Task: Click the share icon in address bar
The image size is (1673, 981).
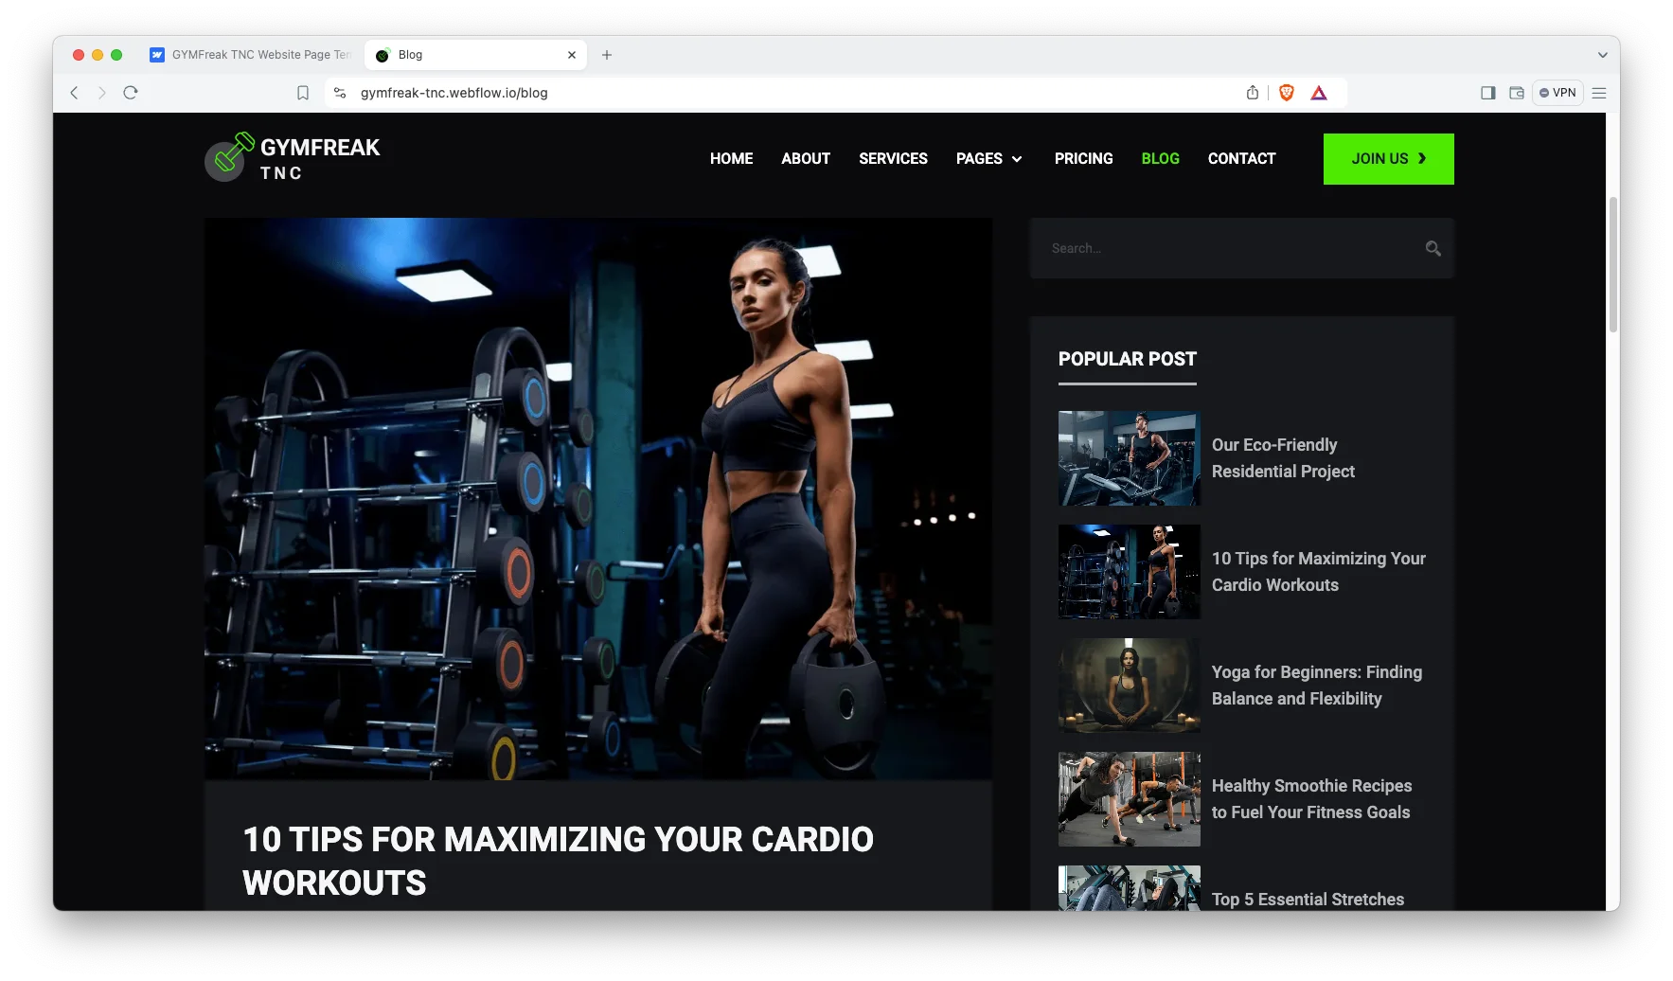Action: click(x=1252, y=93)
